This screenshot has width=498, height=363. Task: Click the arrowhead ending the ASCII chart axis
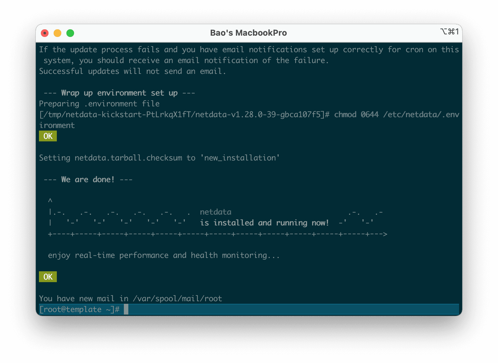tap(385, 234)
